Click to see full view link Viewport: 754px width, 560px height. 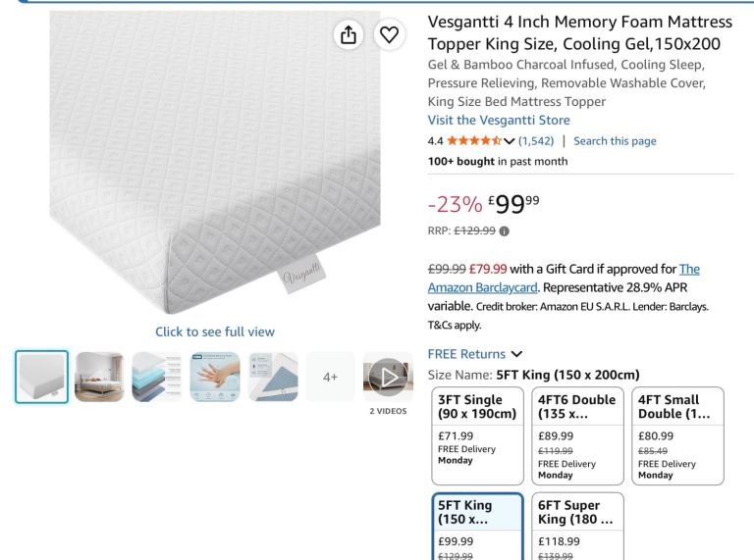point(215,331)
